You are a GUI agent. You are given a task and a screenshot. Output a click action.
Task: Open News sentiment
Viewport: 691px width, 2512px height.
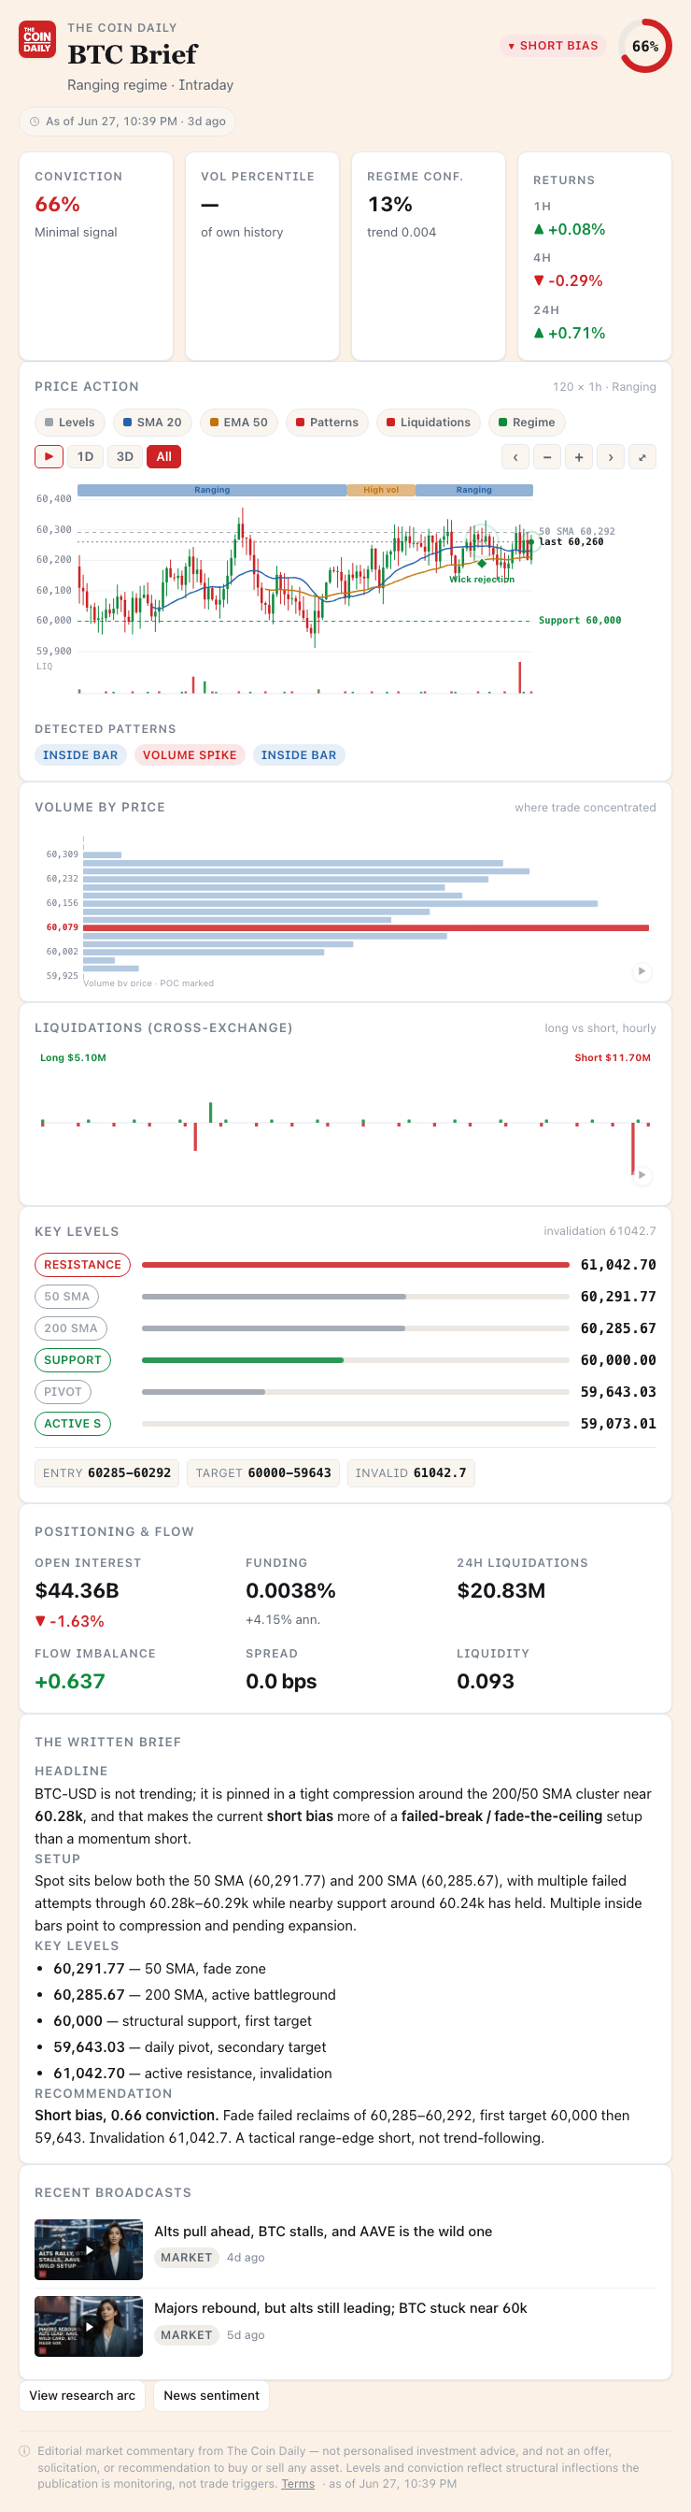coord(211,2395)
